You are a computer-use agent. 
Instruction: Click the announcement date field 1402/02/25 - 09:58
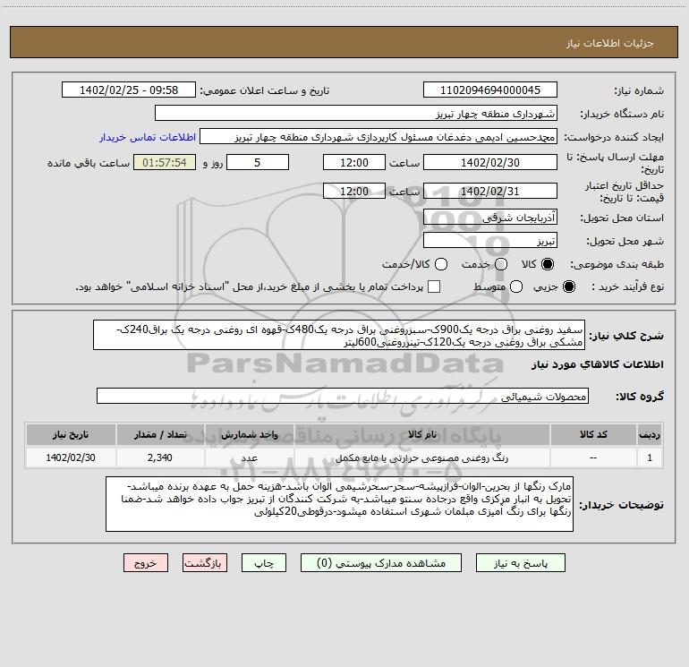coord(129,90)
